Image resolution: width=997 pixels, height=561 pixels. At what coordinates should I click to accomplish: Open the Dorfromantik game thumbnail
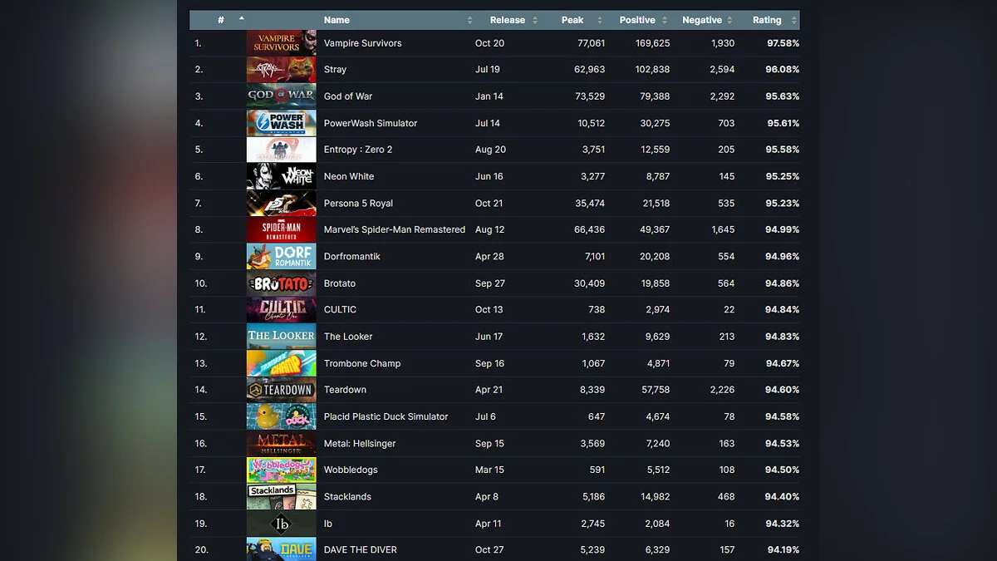[282, 256]
